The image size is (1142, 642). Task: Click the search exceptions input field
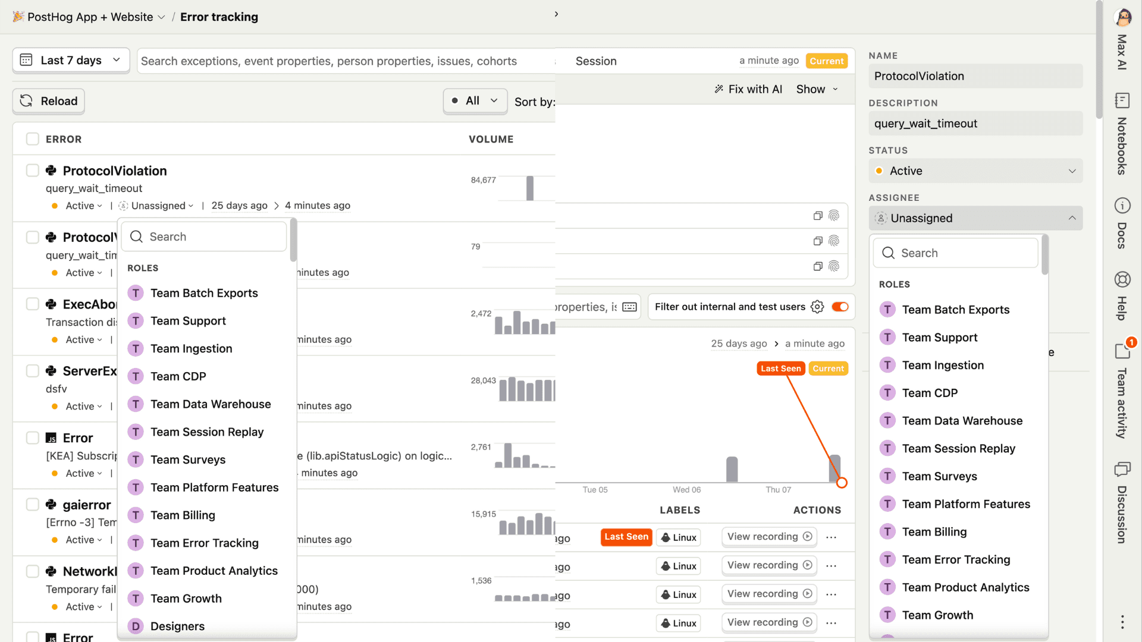tap(345, 61)
